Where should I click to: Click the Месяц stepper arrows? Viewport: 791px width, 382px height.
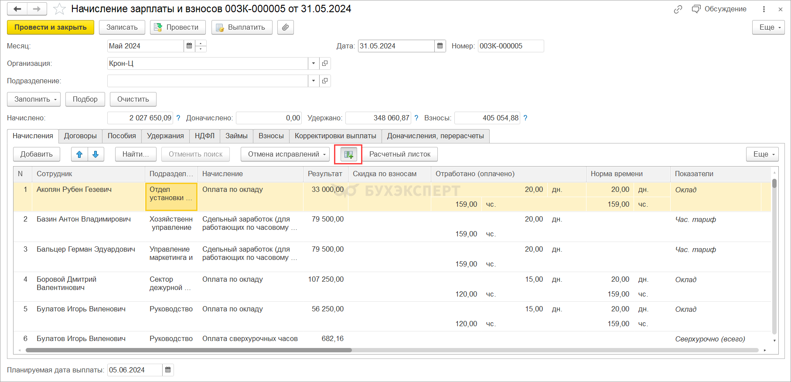(201, 46)
